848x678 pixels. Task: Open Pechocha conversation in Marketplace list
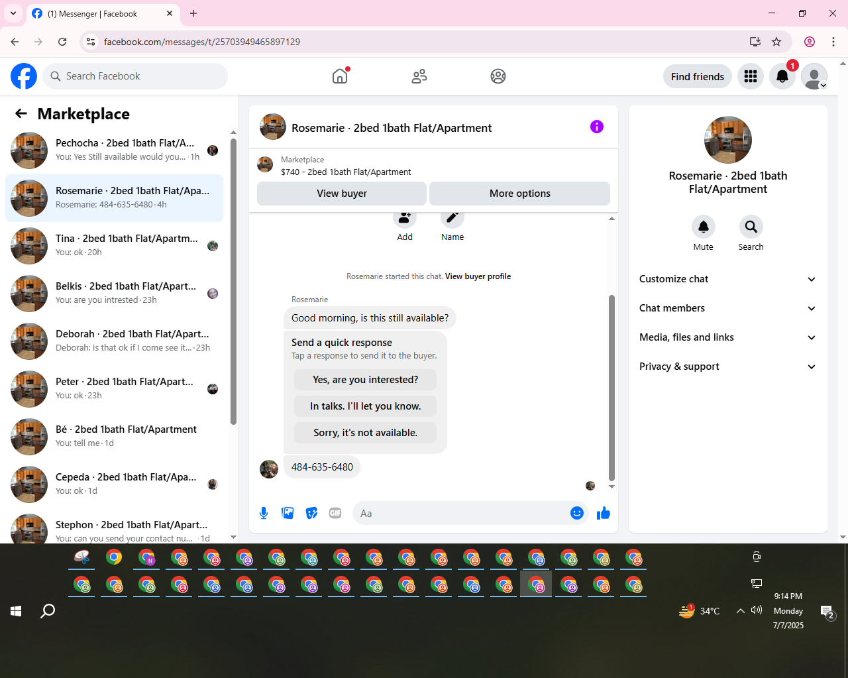[x=114, y=150]
